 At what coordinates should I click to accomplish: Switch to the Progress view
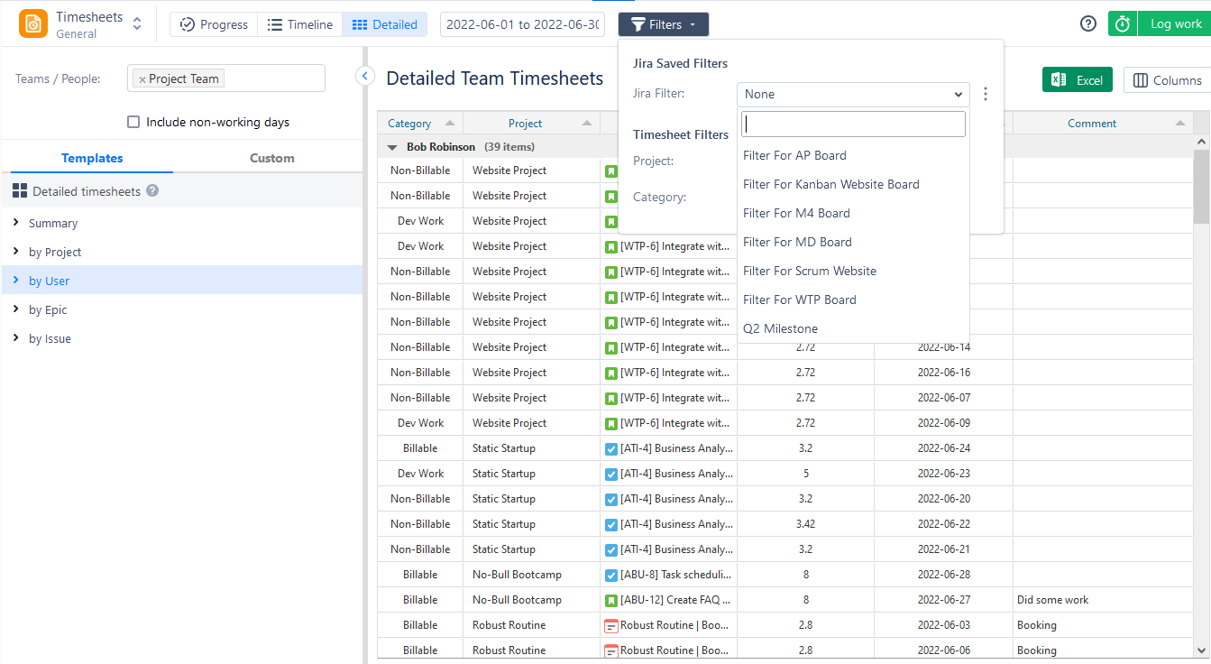(214, 24)
